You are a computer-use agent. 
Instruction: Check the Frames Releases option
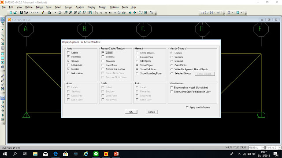point(103,61)
